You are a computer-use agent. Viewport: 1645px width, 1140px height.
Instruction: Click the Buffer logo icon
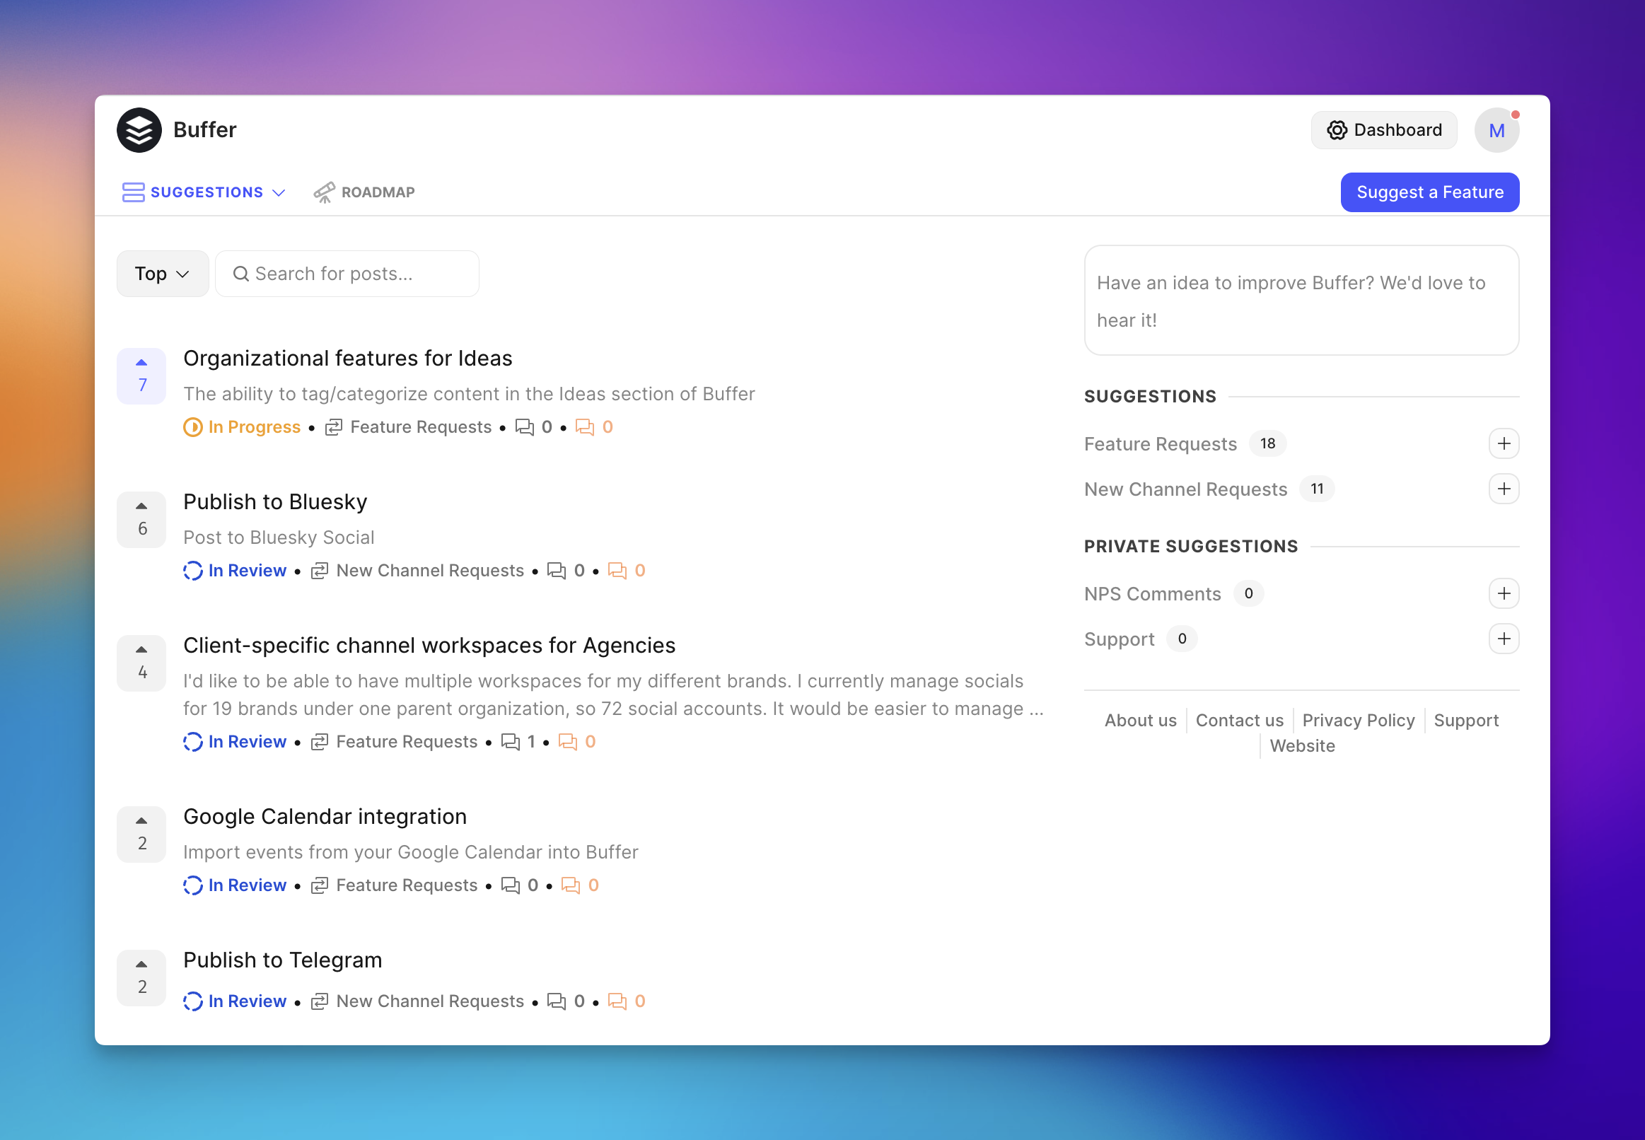(x=139, y=130)
